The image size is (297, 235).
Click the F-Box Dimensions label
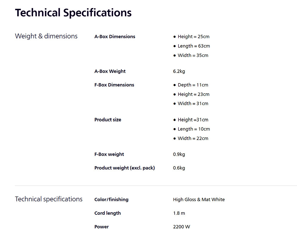pyautogui.click(x=114, y=85)
